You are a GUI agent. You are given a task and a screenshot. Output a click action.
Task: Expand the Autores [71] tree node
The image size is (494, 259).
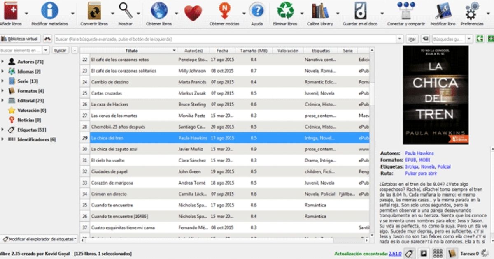3,62
